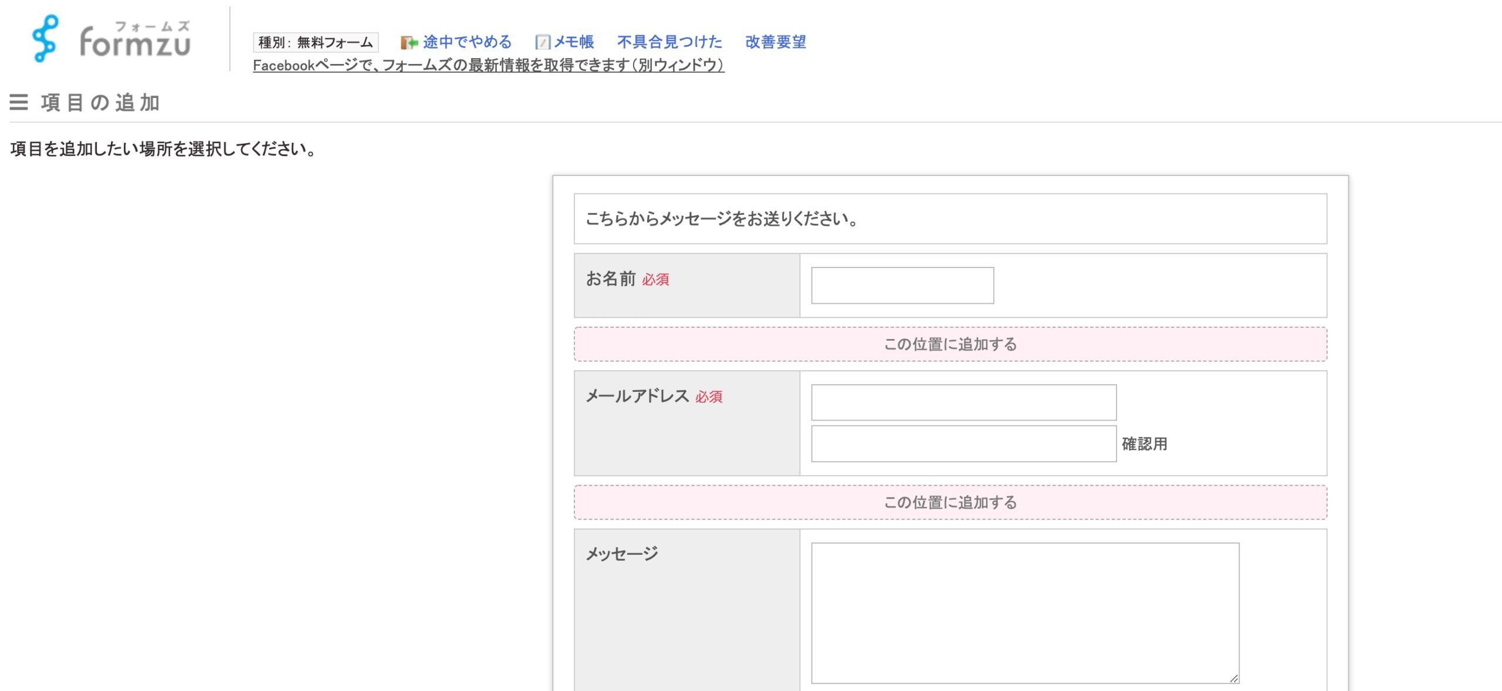Click inside the お名前 input box
The height and width of the screenshot is (691, 1502).
click(x=901, y=286)
